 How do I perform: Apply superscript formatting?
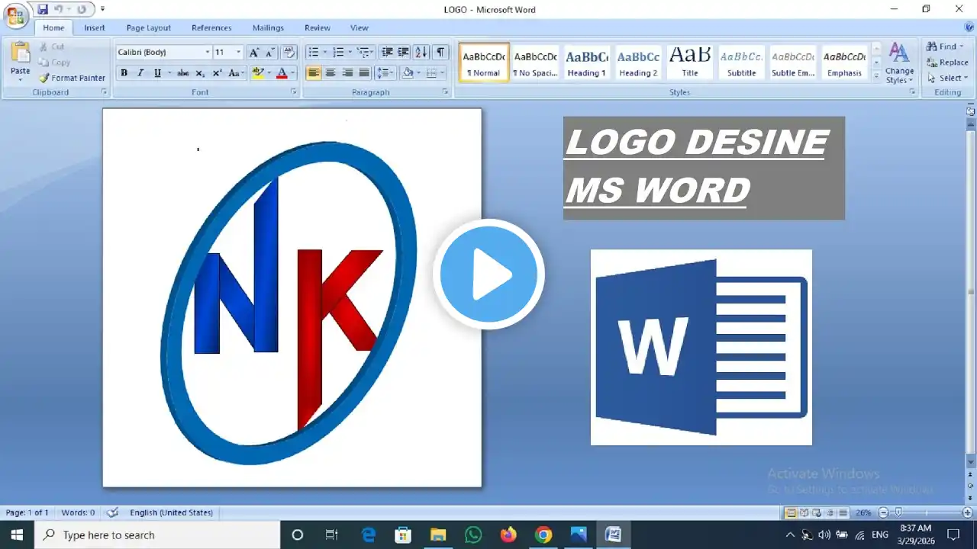click(x=217, y=73)
